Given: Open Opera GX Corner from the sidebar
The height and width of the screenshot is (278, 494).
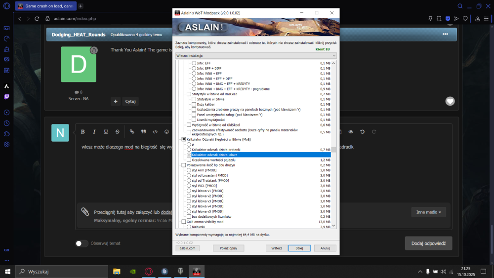Looking at the screenshot, I should [x=6, y=28].
